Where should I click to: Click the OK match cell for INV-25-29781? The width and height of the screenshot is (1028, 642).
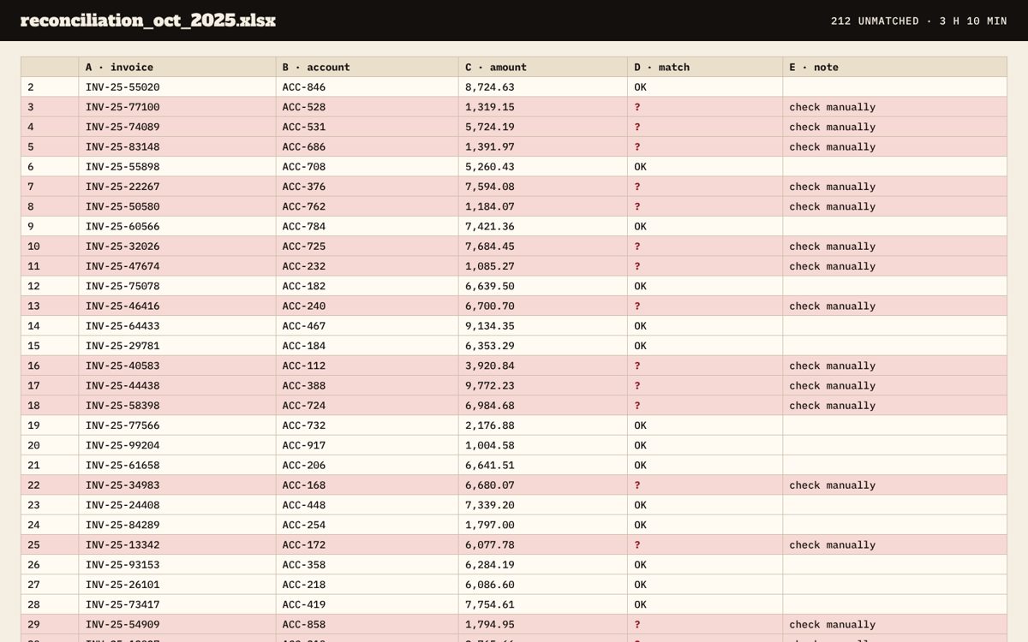tap(705, 346)
